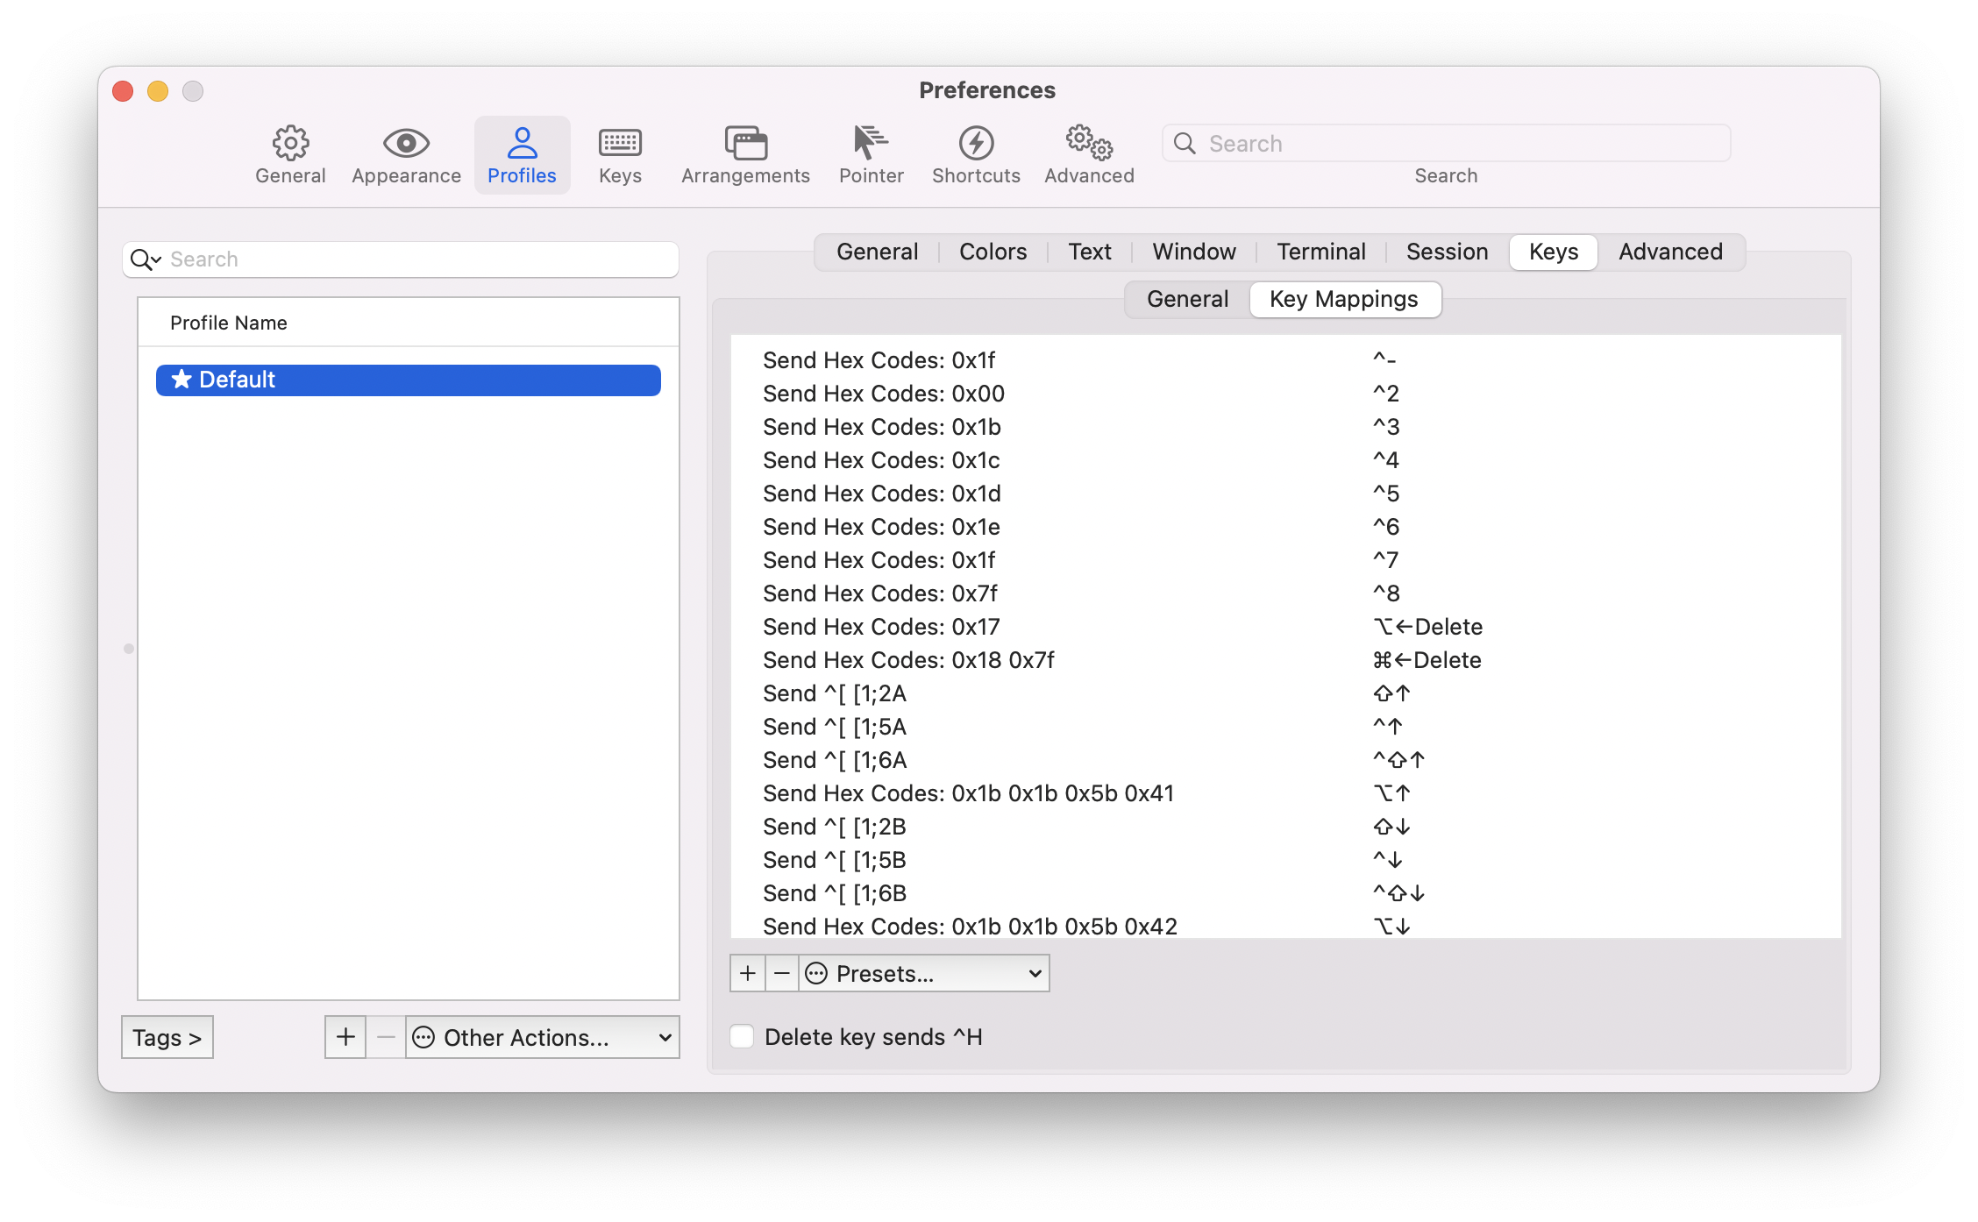Click the magnifying glass in top search bar
The width and height of the screenshot is (1978, 1222).
pyautogui.click(x=1185, y=143)
